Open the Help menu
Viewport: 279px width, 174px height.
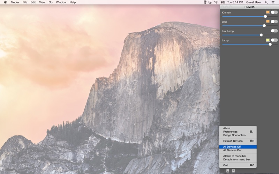(x=73, y=2)
